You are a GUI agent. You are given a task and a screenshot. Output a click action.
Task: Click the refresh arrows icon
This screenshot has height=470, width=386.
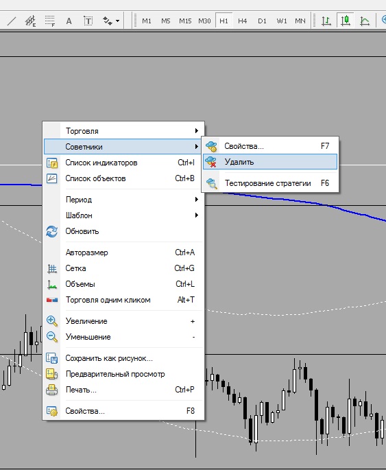coord(52,231)
